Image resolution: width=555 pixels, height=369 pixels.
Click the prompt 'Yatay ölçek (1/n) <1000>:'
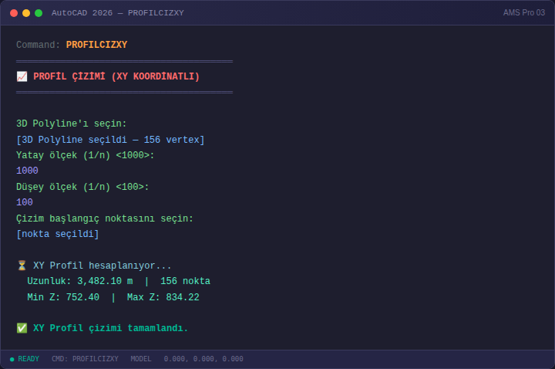click(86, 155)
